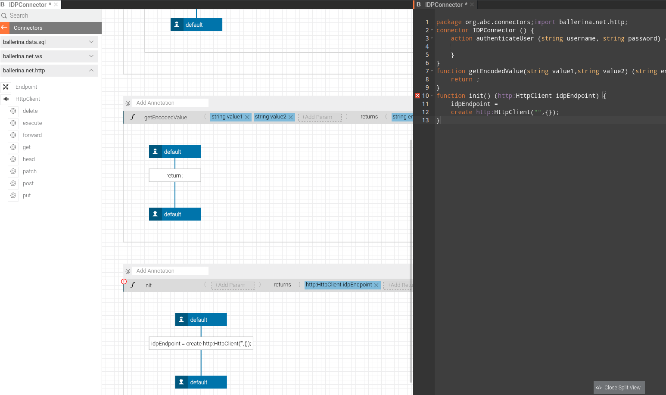Image resolution: width=666 pixels, height=395 pixels.
Task: Click the gear icon beside patch
Action: [13, 171]
